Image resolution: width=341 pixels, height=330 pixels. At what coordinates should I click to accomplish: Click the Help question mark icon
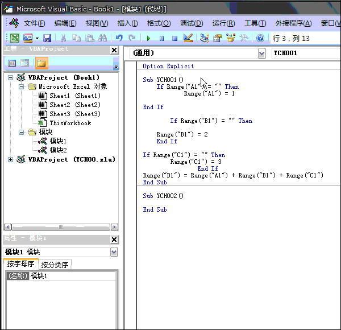260,38
